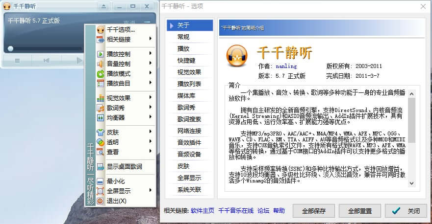Screen dimensions: 432x224
Task: Open the 论坛 link
Action: click(x=263, y=210)
